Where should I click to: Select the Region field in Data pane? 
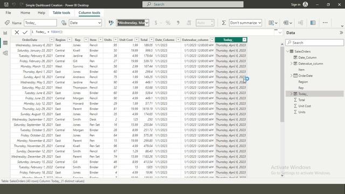(303, 81)
